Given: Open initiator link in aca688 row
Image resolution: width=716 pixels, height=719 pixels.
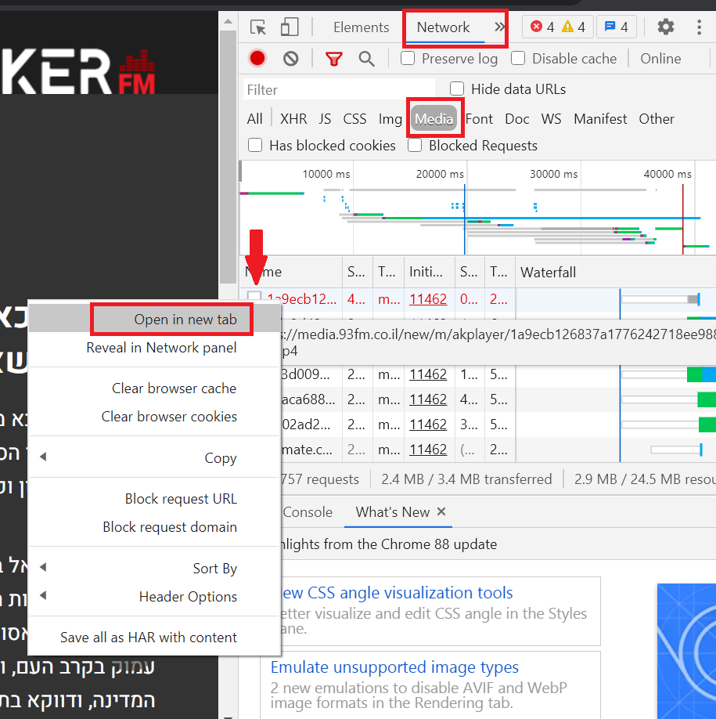Looking at the screenshot, I should 428,399.
